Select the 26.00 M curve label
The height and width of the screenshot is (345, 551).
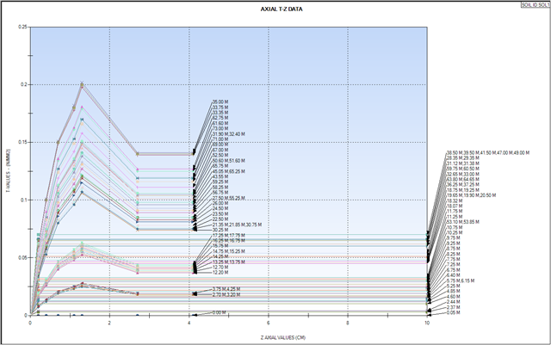tap(220, 203)
